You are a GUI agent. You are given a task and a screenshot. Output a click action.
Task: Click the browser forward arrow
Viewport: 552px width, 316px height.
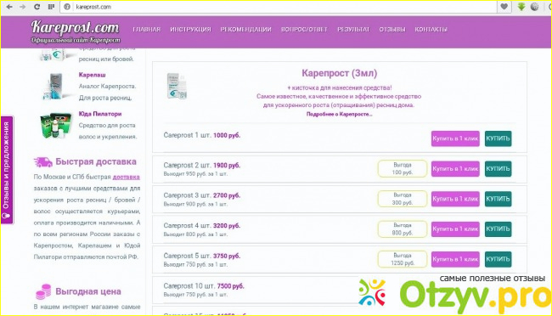23,7
